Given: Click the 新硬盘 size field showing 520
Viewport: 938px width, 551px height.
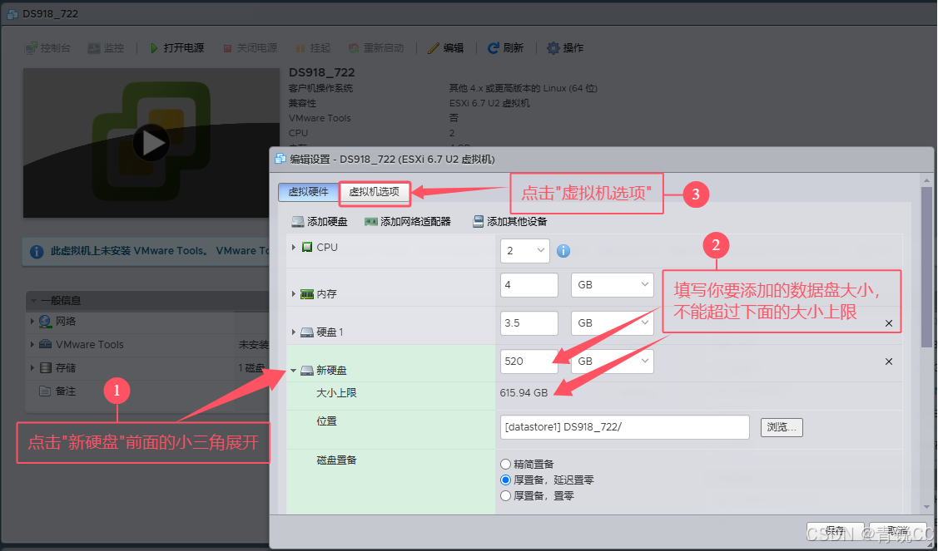Looking at the screenshot, I should point(529,362).
